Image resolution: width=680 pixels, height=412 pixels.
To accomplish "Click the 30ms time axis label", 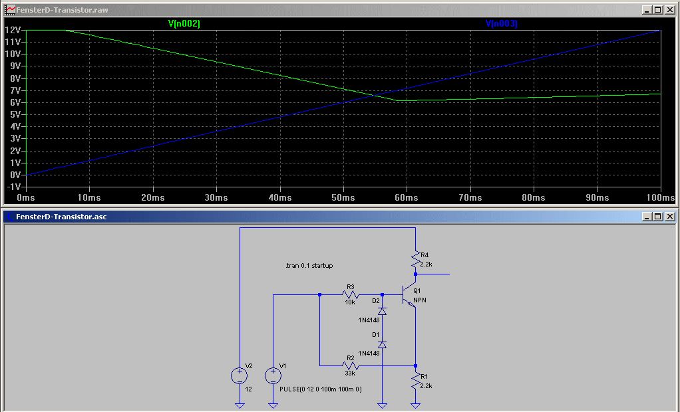I will point(216,197).
